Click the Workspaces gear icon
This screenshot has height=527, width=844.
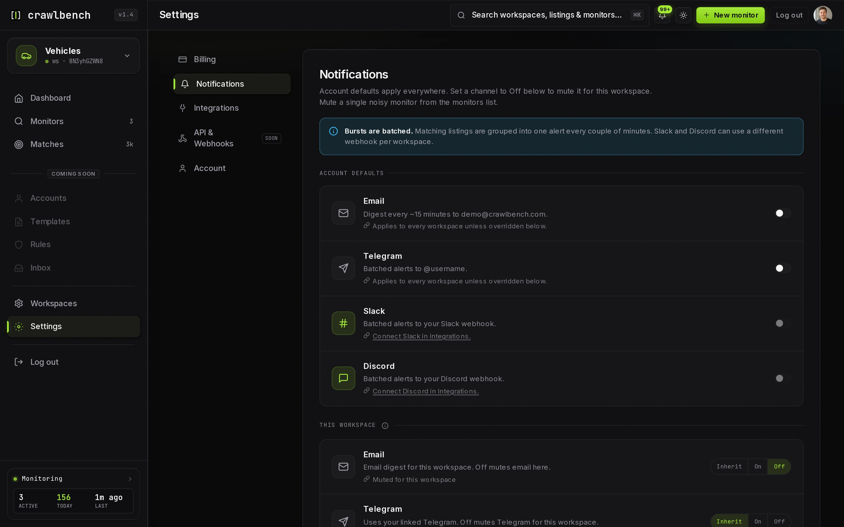click(x=19, y=304)
